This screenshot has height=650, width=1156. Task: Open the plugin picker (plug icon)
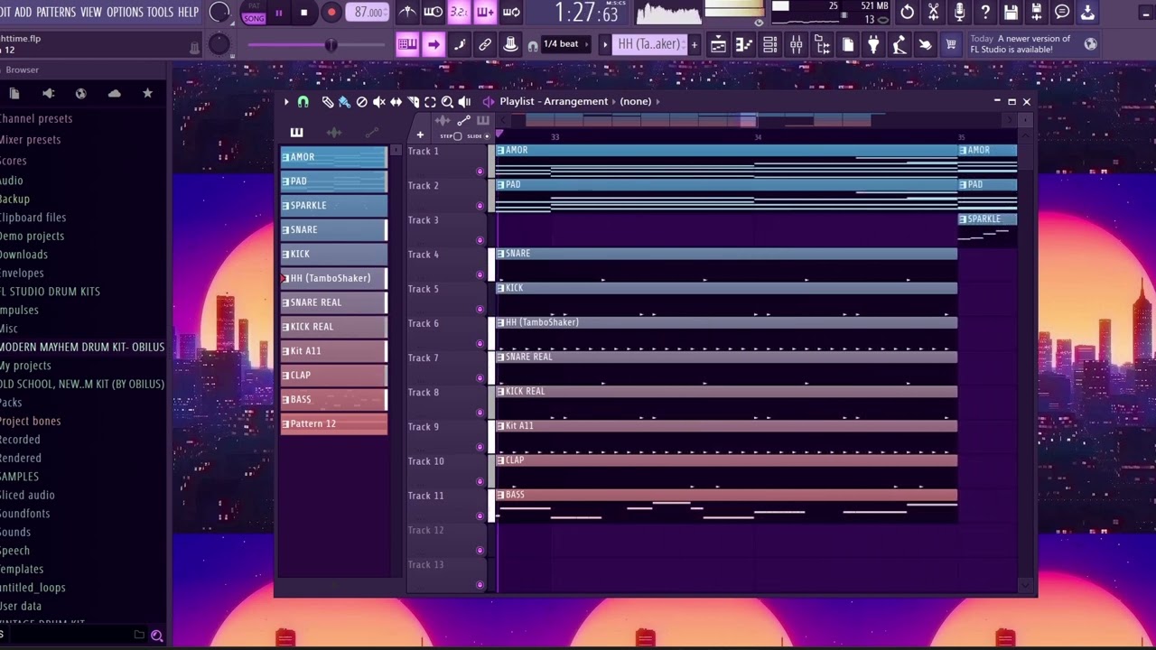[873, 44]
